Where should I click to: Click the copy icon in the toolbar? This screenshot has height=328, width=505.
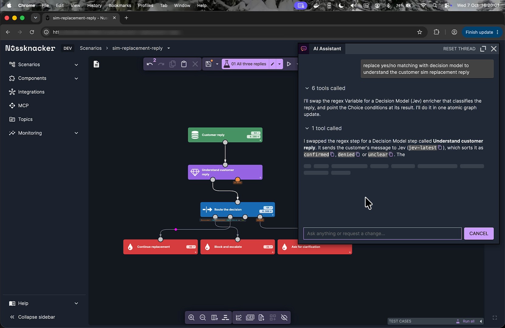tap(172, 64)
